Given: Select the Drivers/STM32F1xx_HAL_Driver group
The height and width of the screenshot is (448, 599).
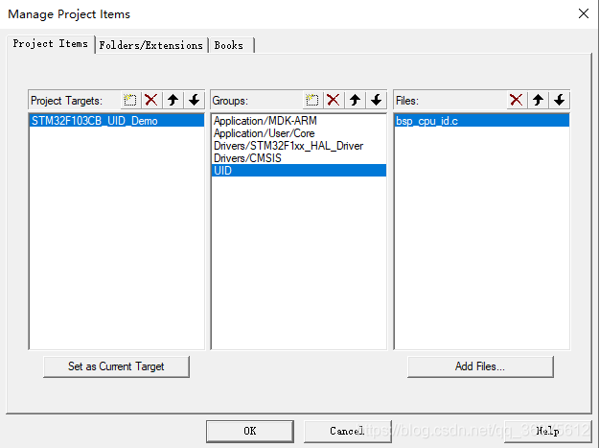Looking at the screenshot, I should (x=299, y=146).
